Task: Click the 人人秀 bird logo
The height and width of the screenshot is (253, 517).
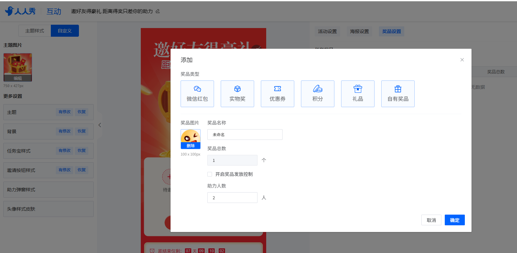Action: point(9,11)
